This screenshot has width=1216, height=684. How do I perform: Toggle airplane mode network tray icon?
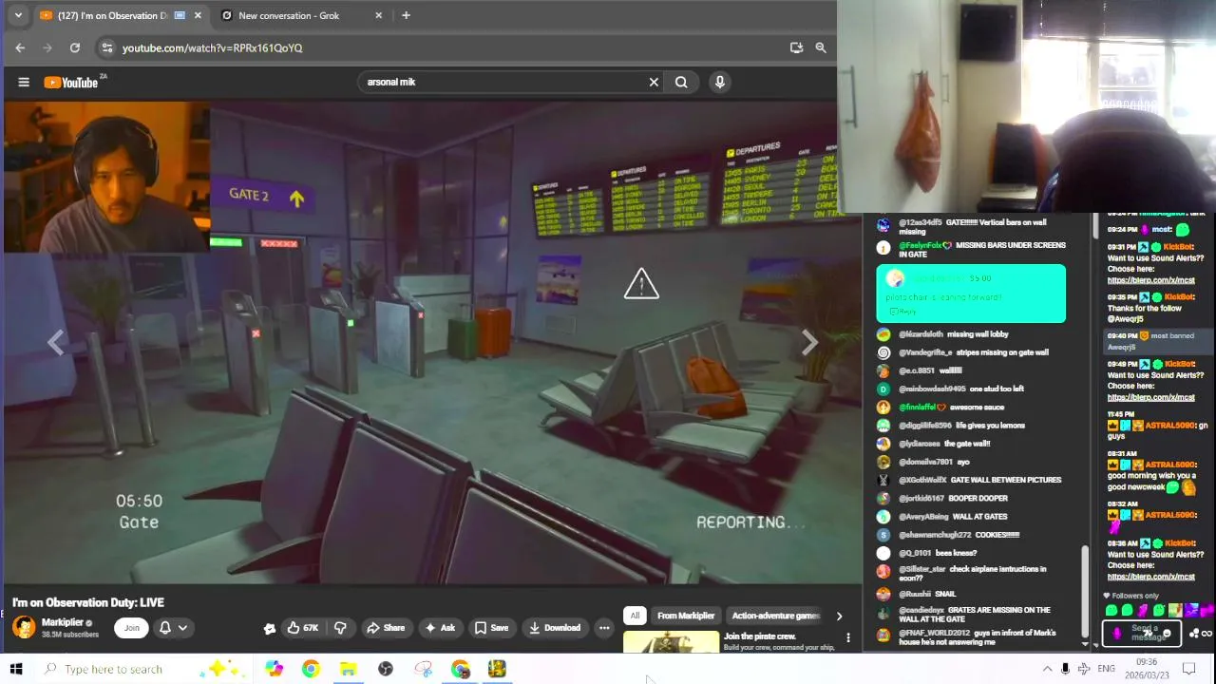point(1084,669)
